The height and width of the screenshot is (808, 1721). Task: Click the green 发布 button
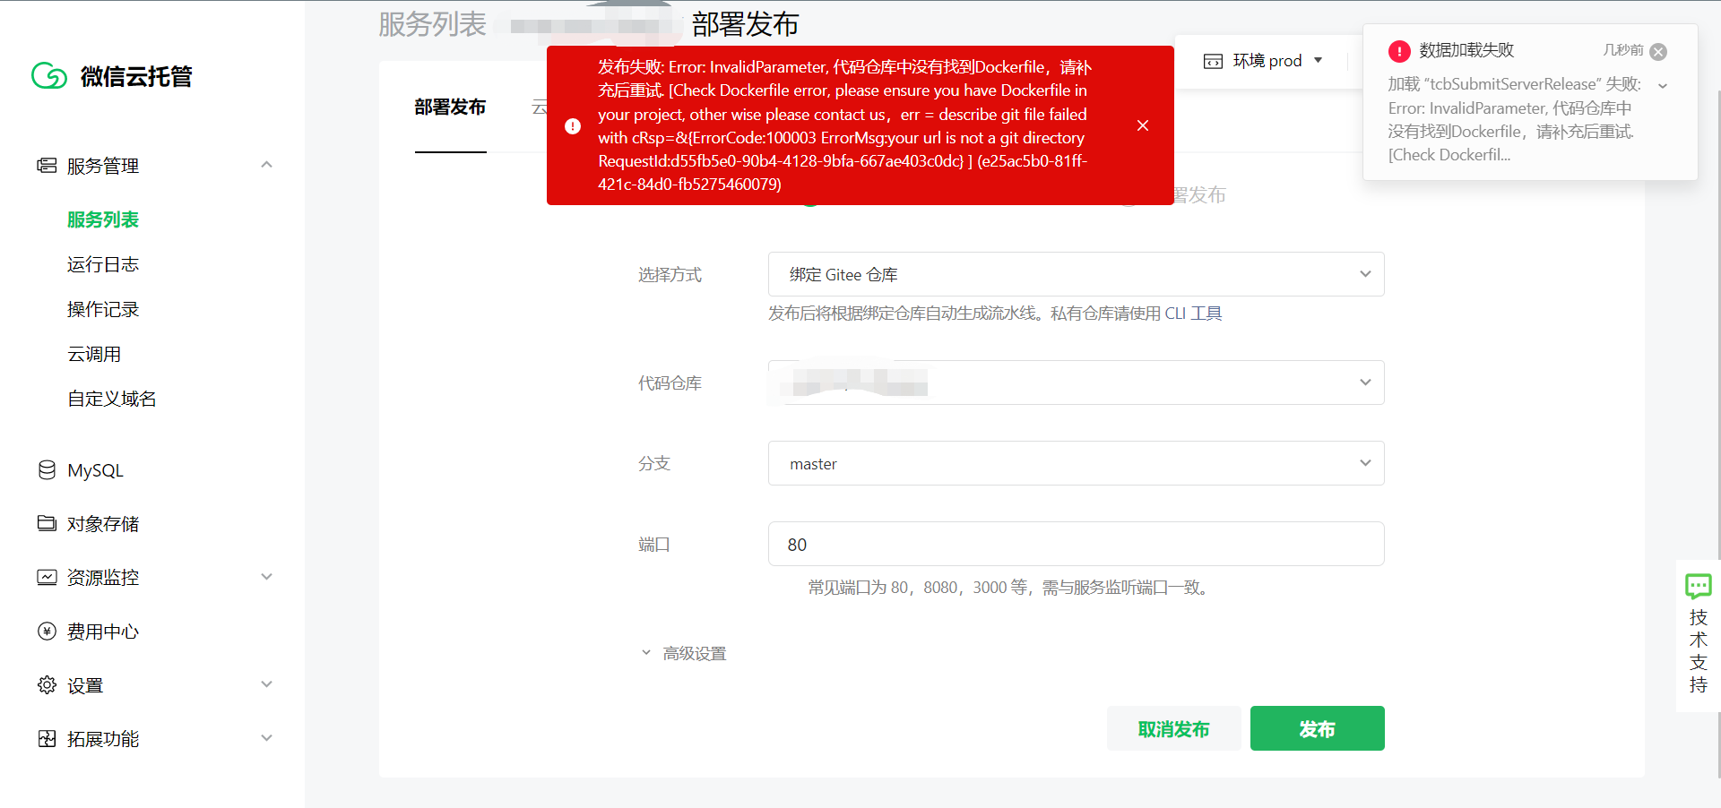[x=1318, y=728]
